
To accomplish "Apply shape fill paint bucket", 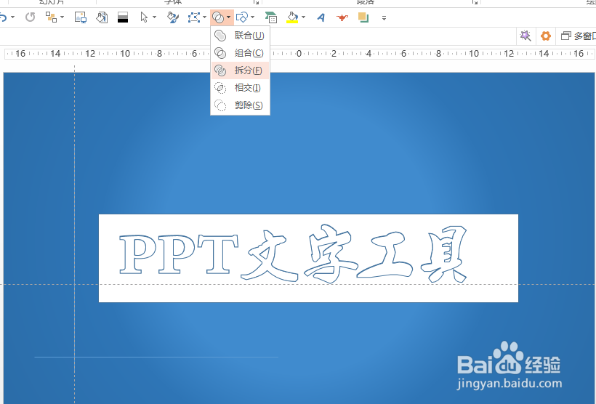I will pyautogui.click(x=292, y=17).
